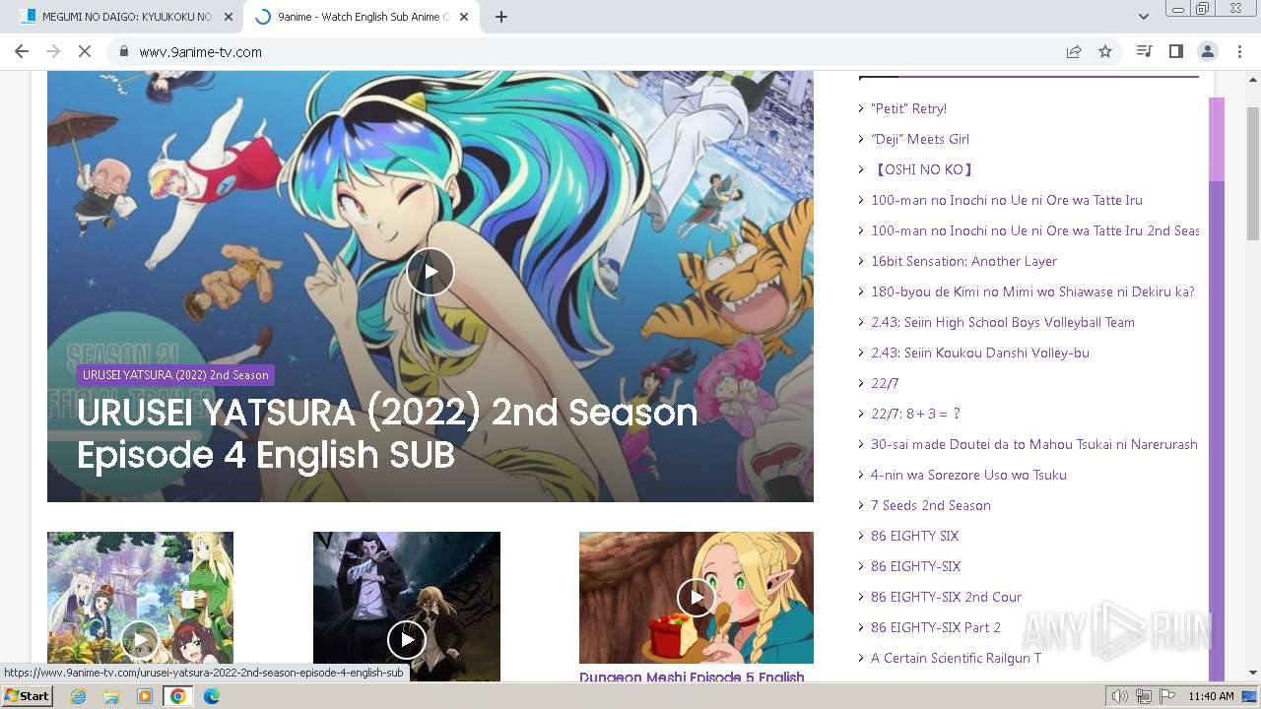Launch Internet Explorer from the taskbar
This screenshot has height=709, width=1261.
tap(78, 696)
